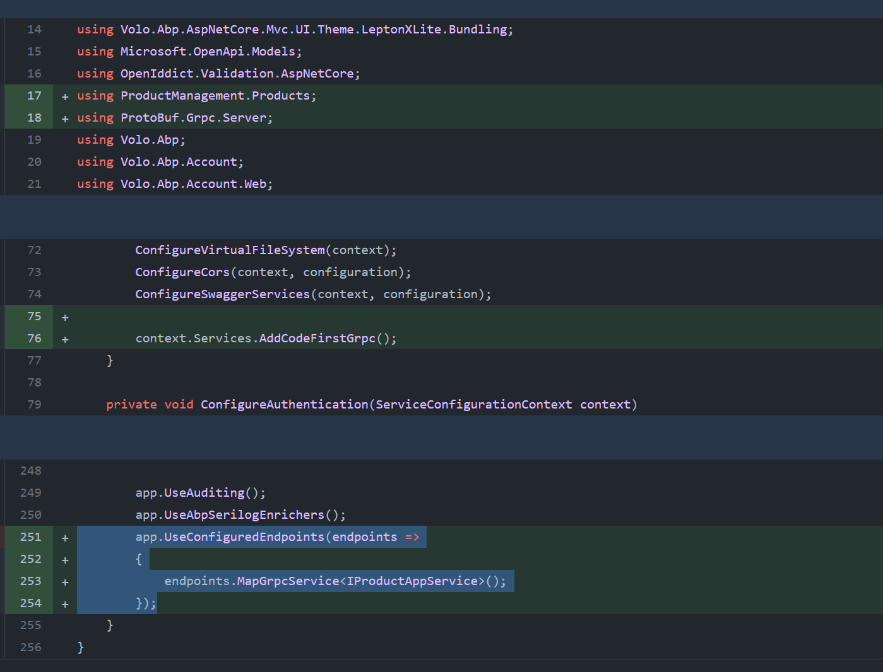Click the plus marker on line 253
The height and width of the screenshot is (672, 883).
tap(65, 582)
